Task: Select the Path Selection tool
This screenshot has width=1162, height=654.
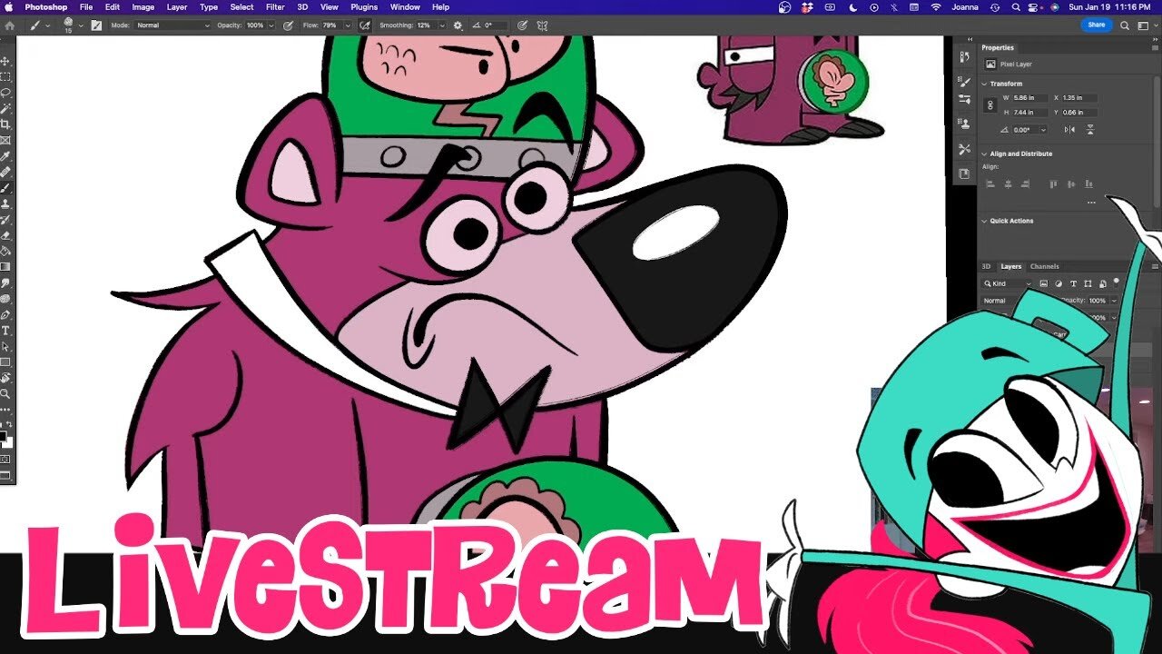Action: (5, 346)
